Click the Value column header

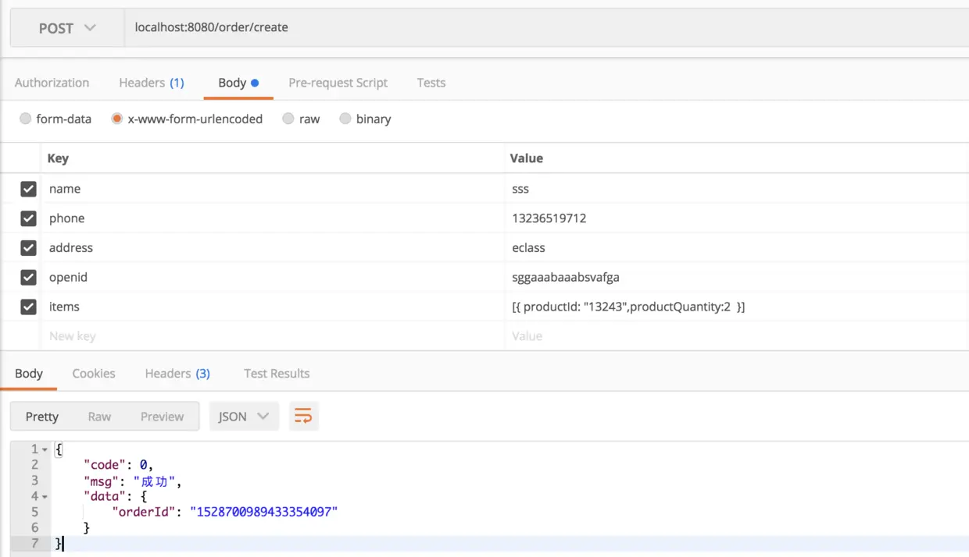[526, 158]
